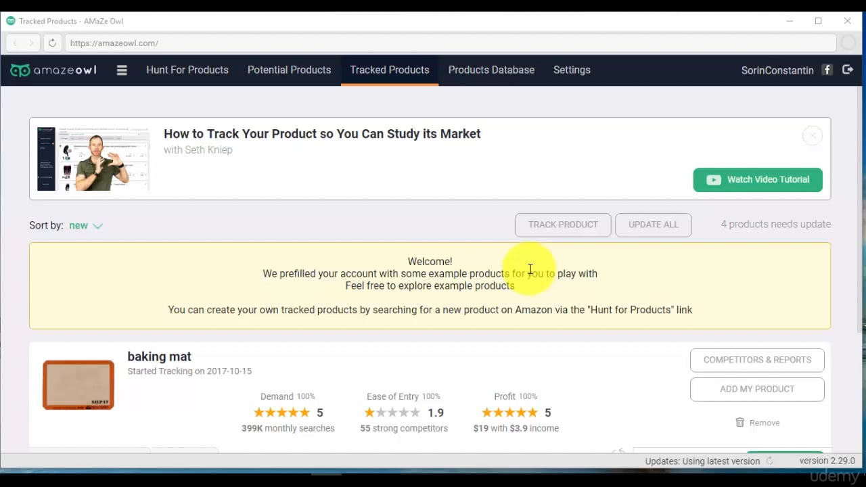Image resolution: width=866 pixels, height=487 pixels.
Task: Click the update refresh icon in status bar
Action: (x=769, y=461)
